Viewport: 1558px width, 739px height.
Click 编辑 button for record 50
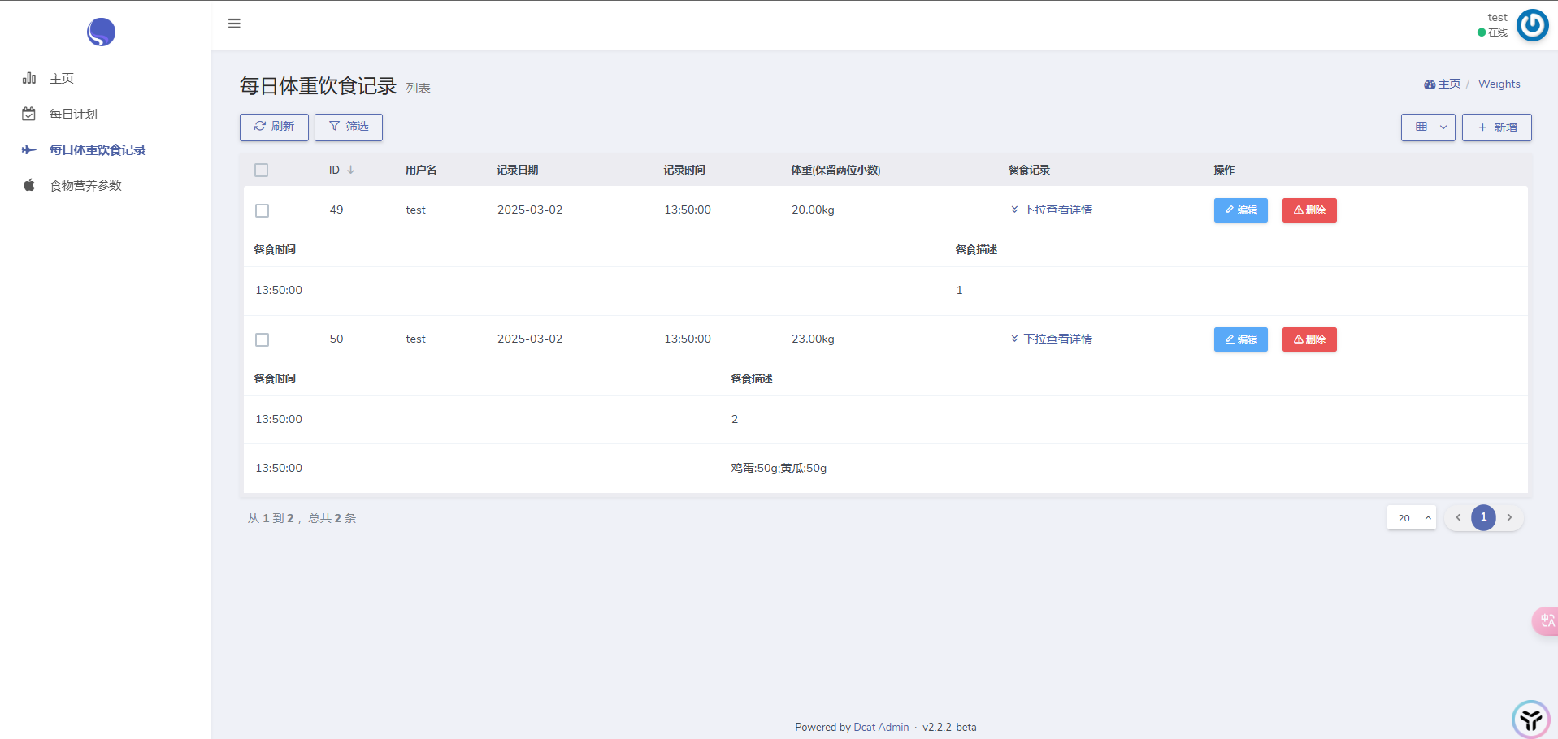pos(1240,339)
